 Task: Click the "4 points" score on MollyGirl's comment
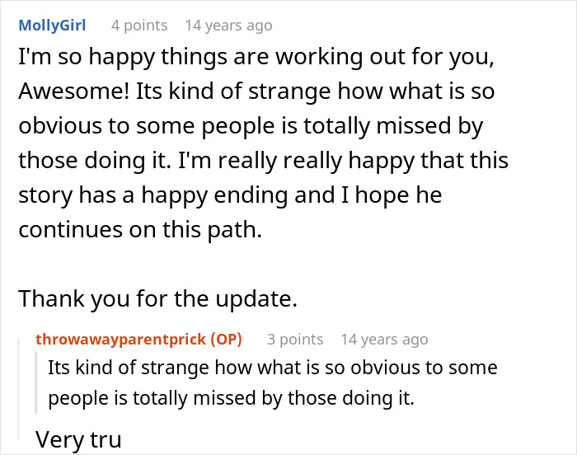click(x=138, y=26)
